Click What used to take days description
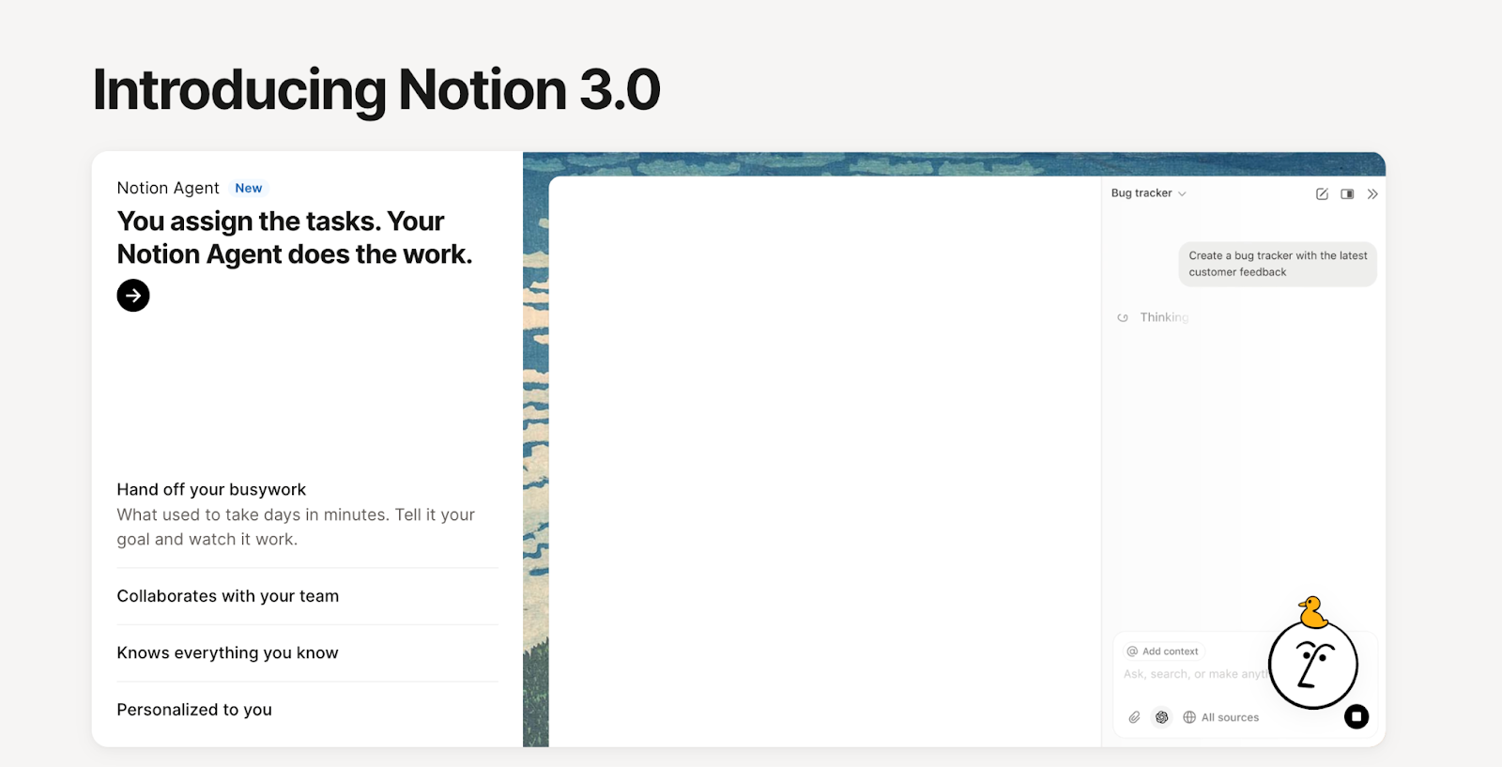Image resolution: width=1502 pixels, height=767 pixels. point(296,527)
